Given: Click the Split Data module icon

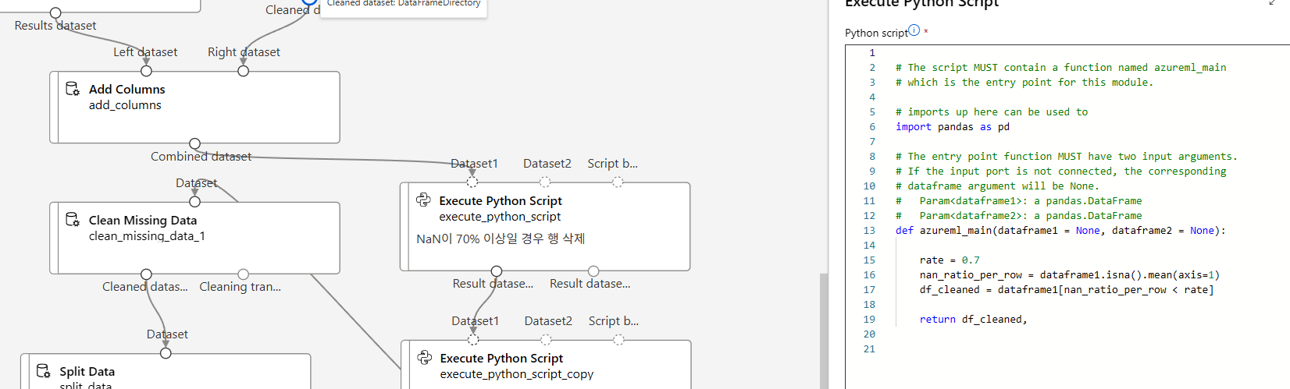Looking at the screenshot, I should [x=44, y=371].
